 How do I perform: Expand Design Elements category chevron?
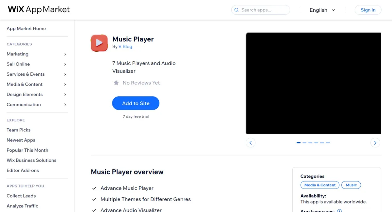[x=65, y=95]
